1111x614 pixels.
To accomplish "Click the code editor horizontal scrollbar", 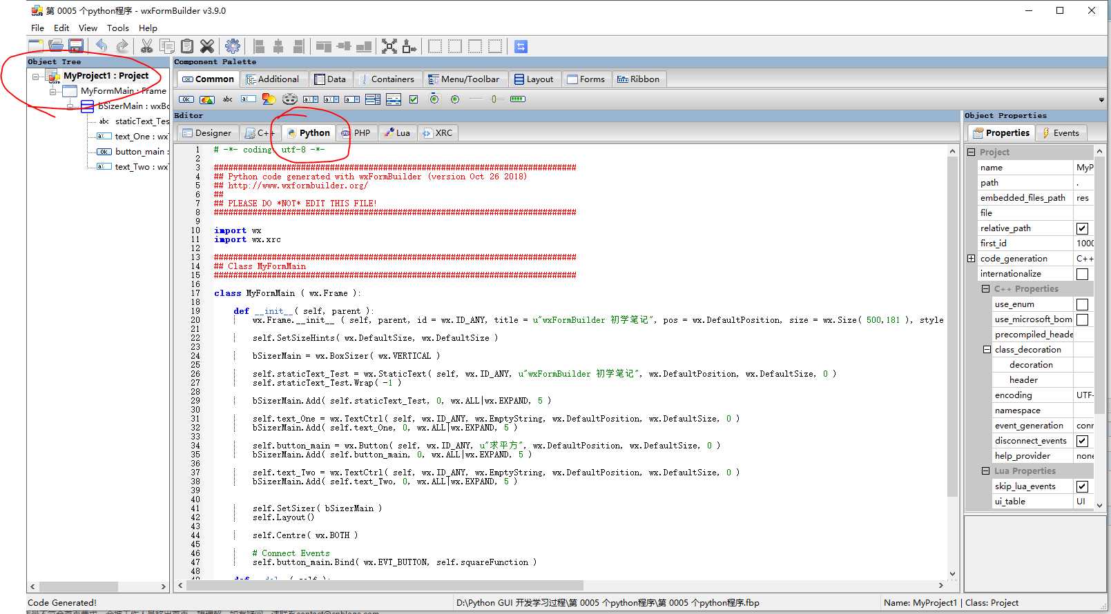I will pos(559,586).
